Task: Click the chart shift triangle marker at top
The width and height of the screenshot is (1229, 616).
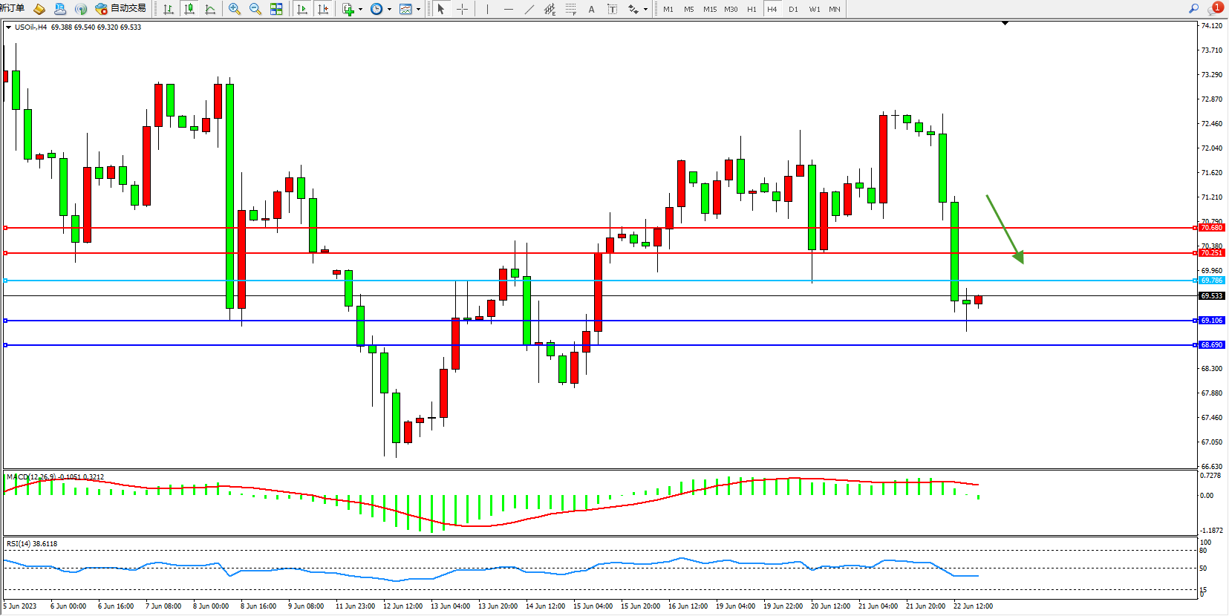Action: [x=1005, y=24]
